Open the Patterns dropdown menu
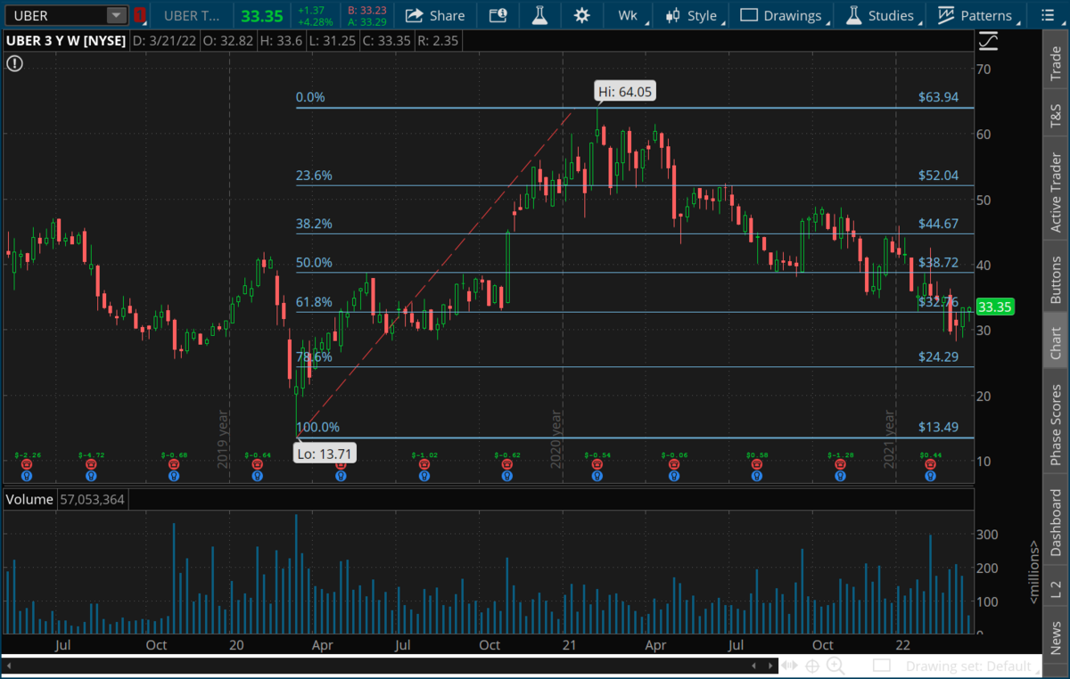This screenshot has height=679, width=1070. [976, 15]
